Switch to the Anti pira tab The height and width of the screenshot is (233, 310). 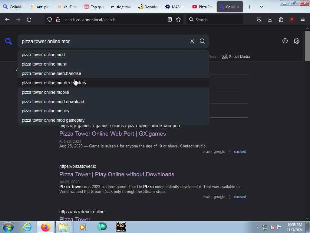point(41,7)
